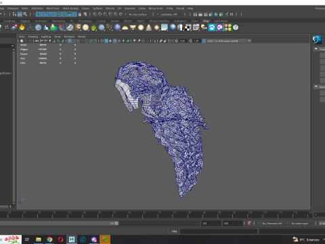Image resolution: width=325 pixels, height=244 pixels.
Task: Collapse the second right panel section arrow
Action: (316, 87)
